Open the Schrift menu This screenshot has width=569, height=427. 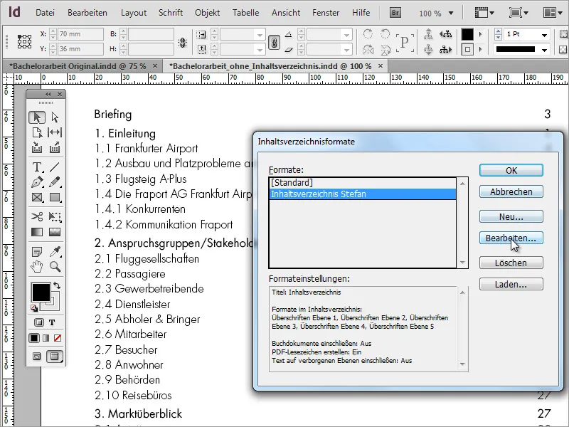coord(171,13)
